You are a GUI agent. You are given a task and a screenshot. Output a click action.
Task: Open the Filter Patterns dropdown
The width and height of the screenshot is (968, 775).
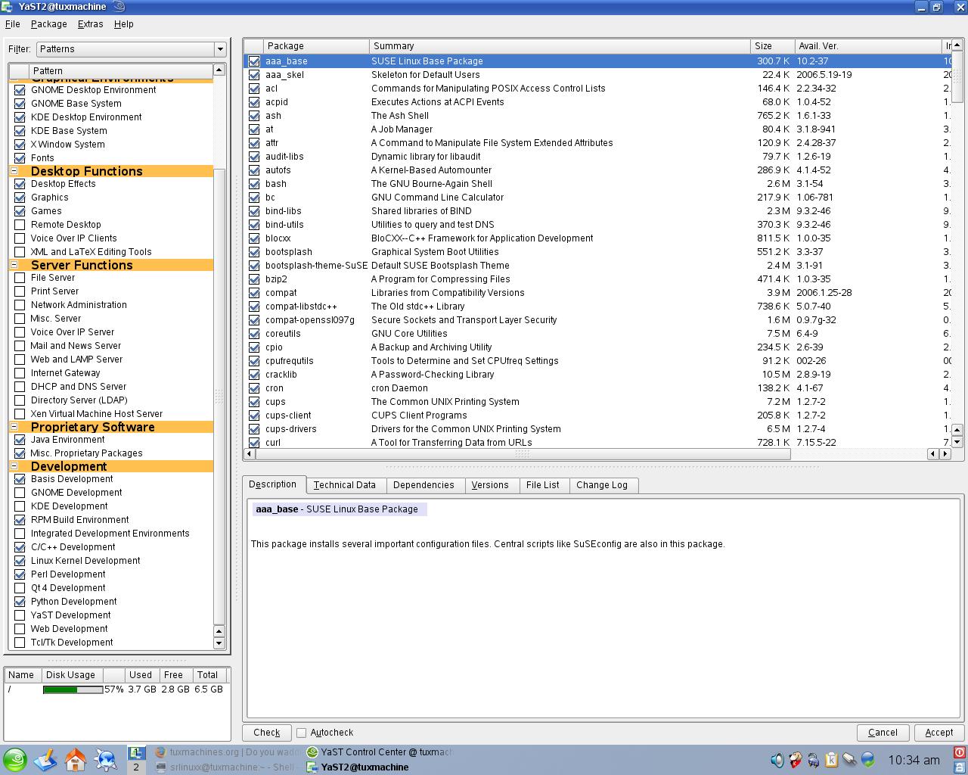pos(132,49)
